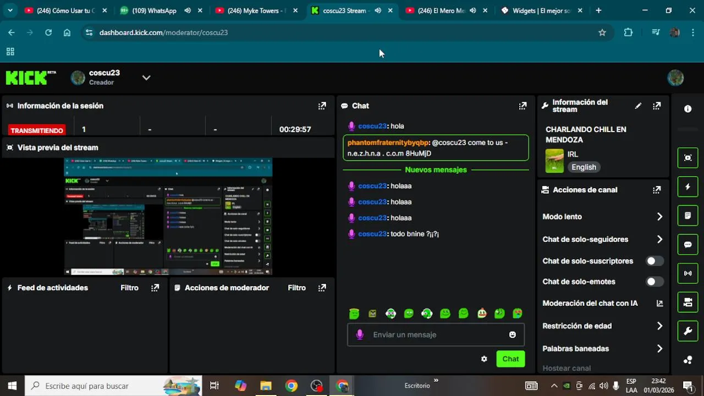
Task: Click the purple microphone badge in message box
Action: coord(360,334)
